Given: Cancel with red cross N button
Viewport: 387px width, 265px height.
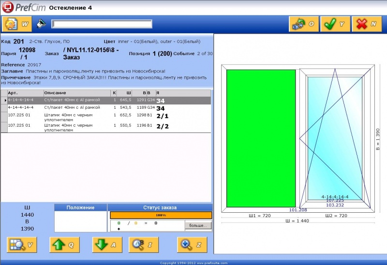Looking at the screenshot, I should 367,24.
